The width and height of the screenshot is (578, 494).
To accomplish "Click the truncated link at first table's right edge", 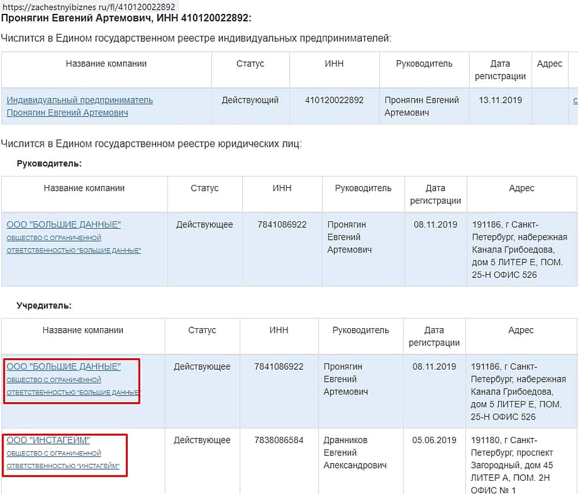I will (575, 100).
